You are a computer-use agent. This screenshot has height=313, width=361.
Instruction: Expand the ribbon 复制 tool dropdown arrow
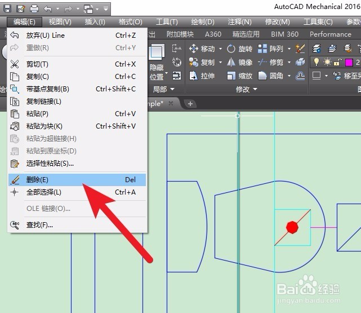point(220,63)
